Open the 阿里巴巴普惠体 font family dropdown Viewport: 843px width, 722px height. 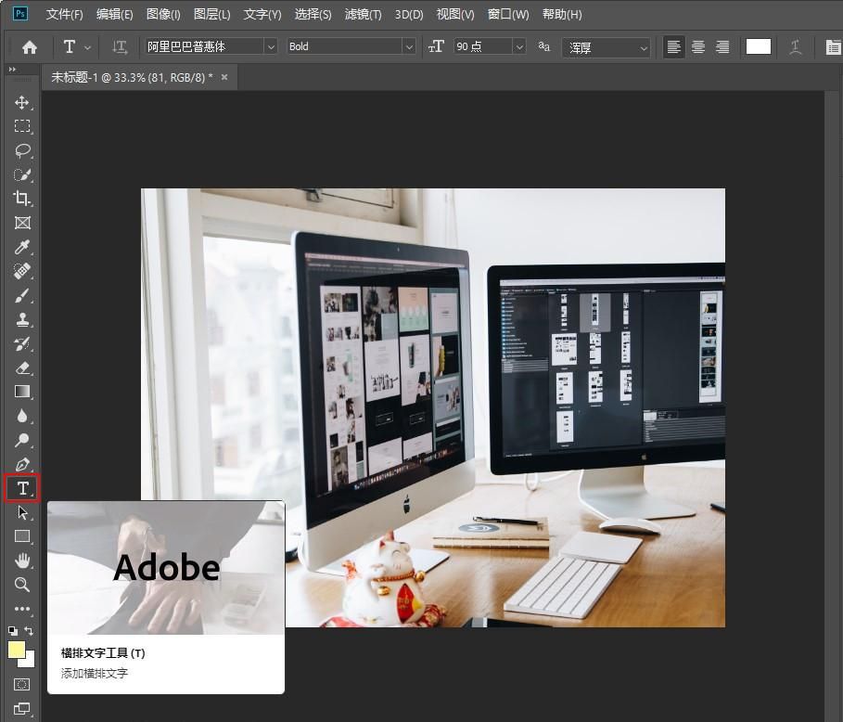pos(211,46)
